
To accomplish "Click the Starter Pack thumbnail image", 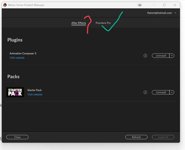I will (15, 92).
